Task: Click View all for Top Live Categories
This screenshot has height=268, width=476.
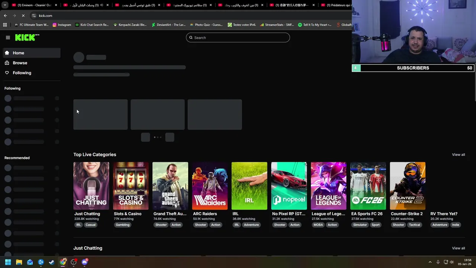Action: click(458, 154)
